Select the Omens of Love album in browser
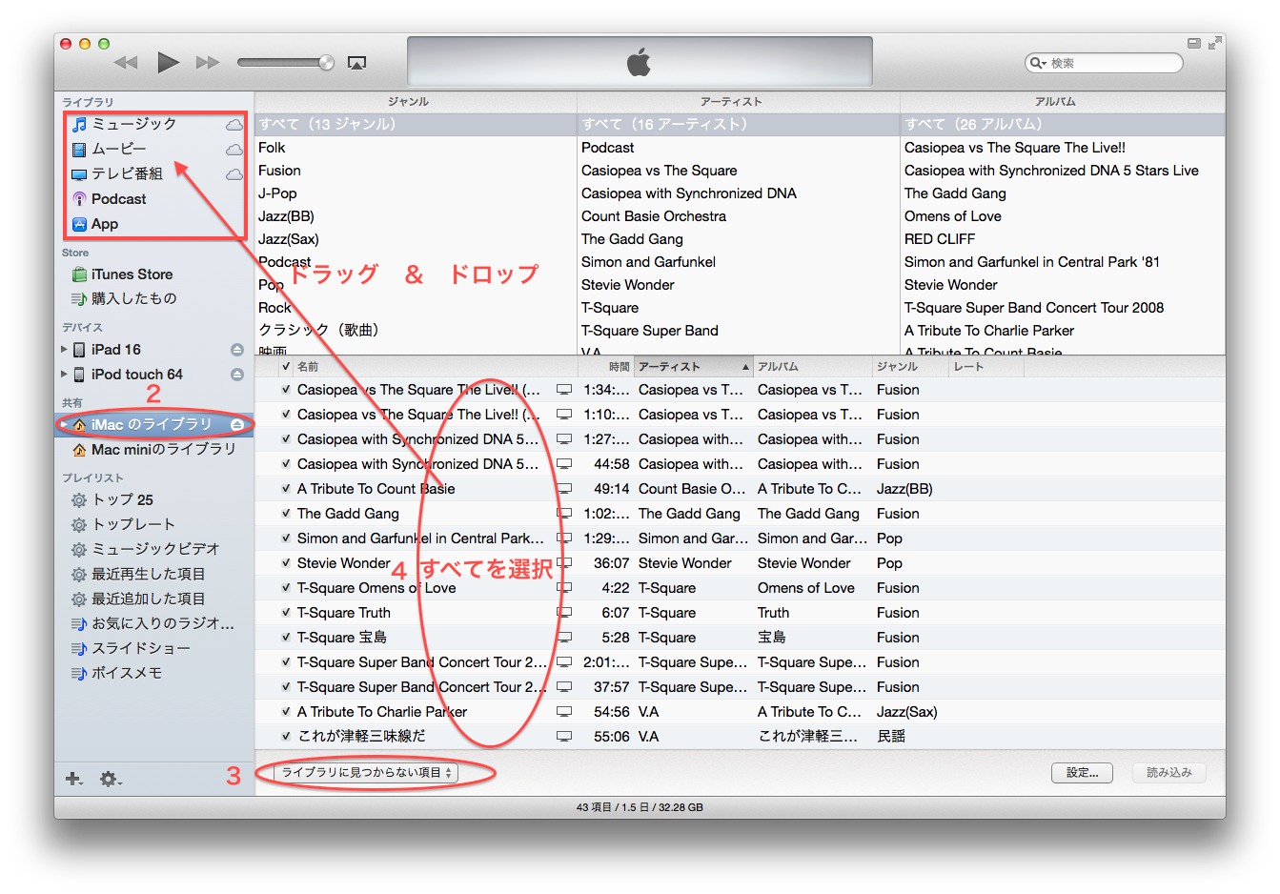 pos(1063,216)
